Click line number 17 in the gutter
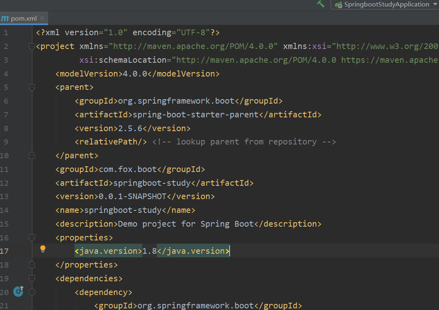 tap(4, 251)
